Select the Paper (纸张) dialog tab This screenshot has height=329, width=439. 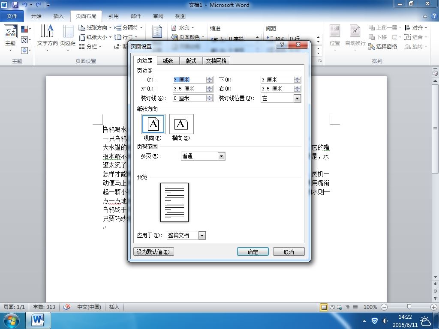coord(168,61)
